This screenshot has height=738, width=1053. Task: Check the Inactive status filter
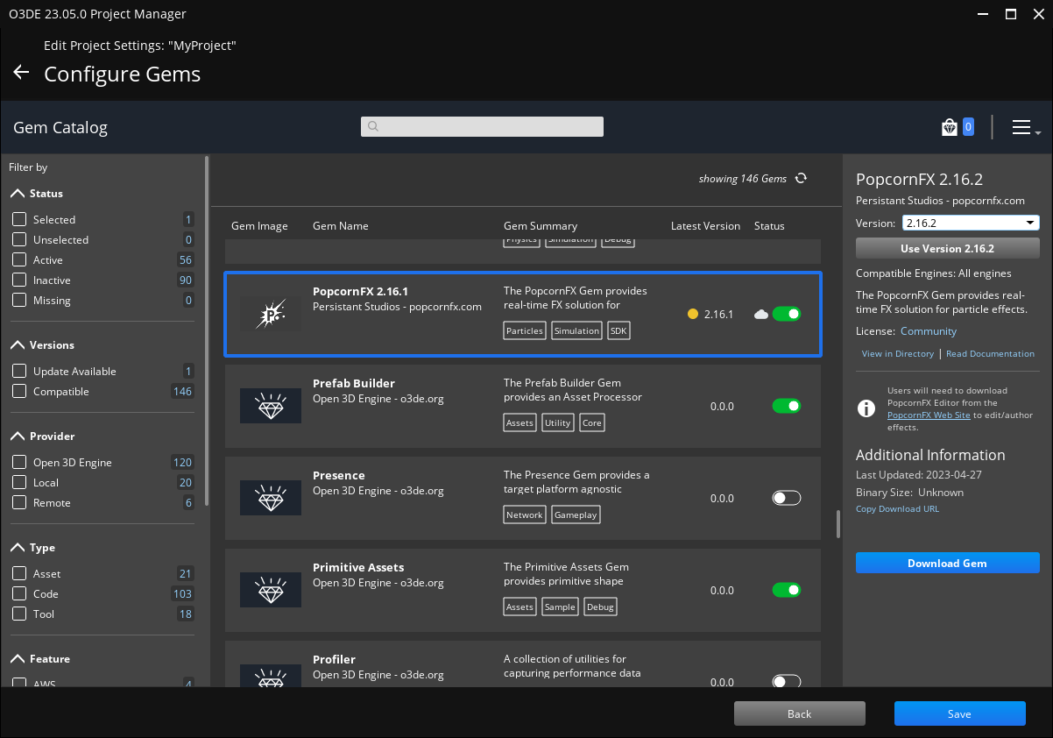coord(19,280)
